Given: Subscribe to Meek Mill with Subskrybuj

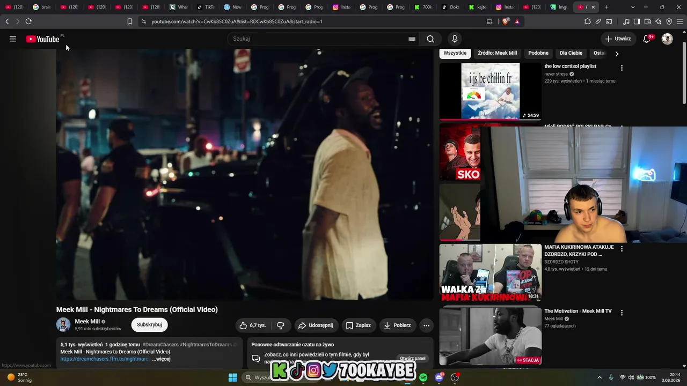Looking at the screenshot, I should [x=149, y=325].
